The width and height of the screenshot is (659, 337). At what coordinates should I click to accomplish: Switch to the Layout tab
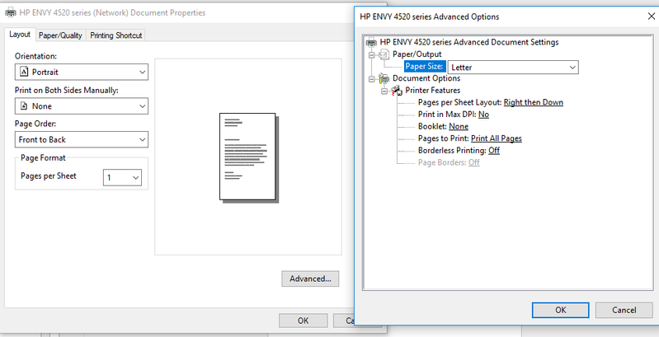pos(20,35)
